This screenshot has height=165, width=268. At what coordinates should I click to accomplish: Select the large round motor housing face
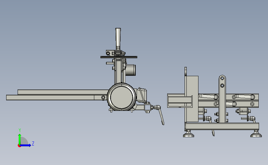pos(122,97)
